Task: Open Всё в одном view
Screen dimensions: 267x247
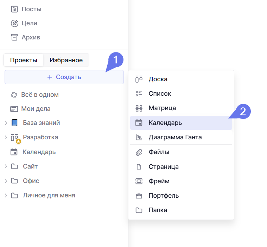Action: pyautogui.click(x=40, y=95)
